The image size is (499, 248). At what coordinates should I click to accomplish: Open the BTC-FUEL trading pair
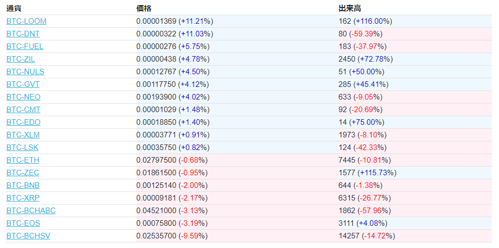coord(25,46)
